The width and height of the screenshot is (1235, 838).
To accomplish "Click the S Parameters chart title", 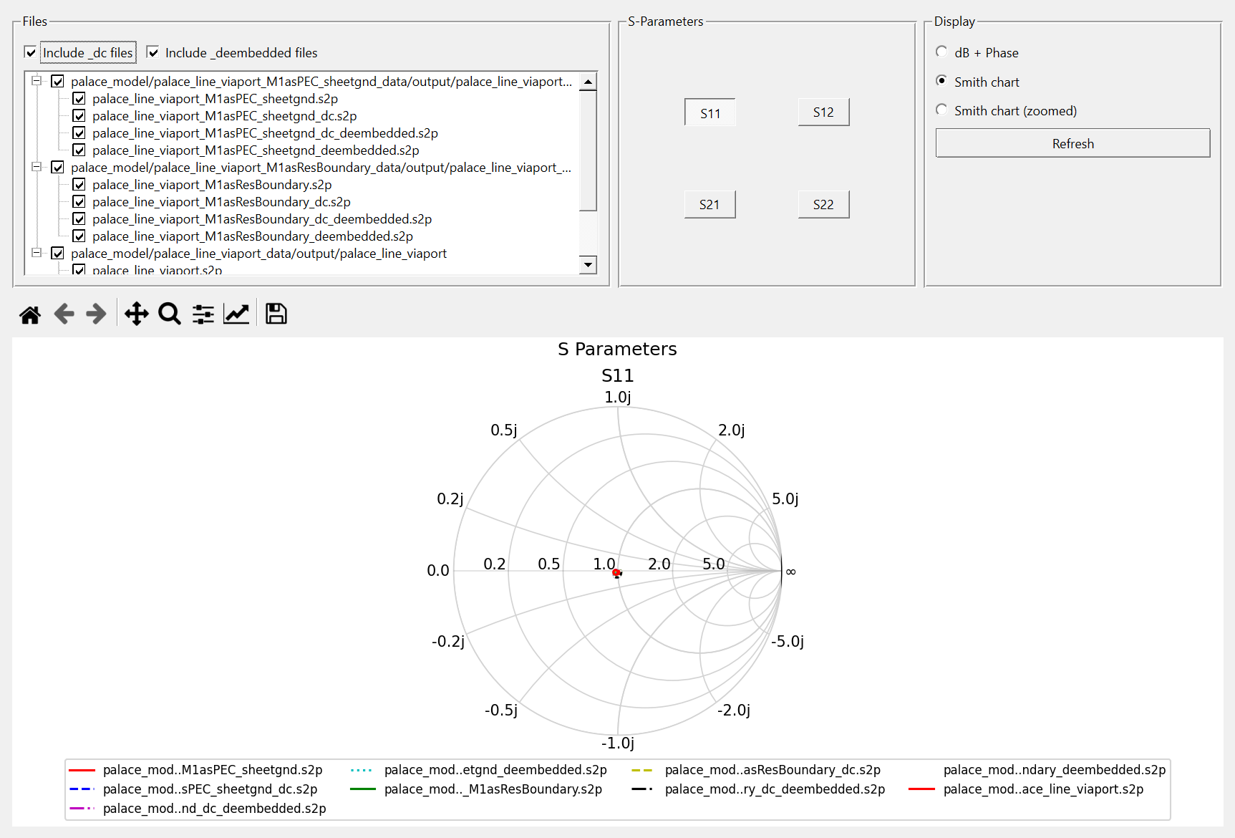I will pyautogui.click(x=617, y=349).
